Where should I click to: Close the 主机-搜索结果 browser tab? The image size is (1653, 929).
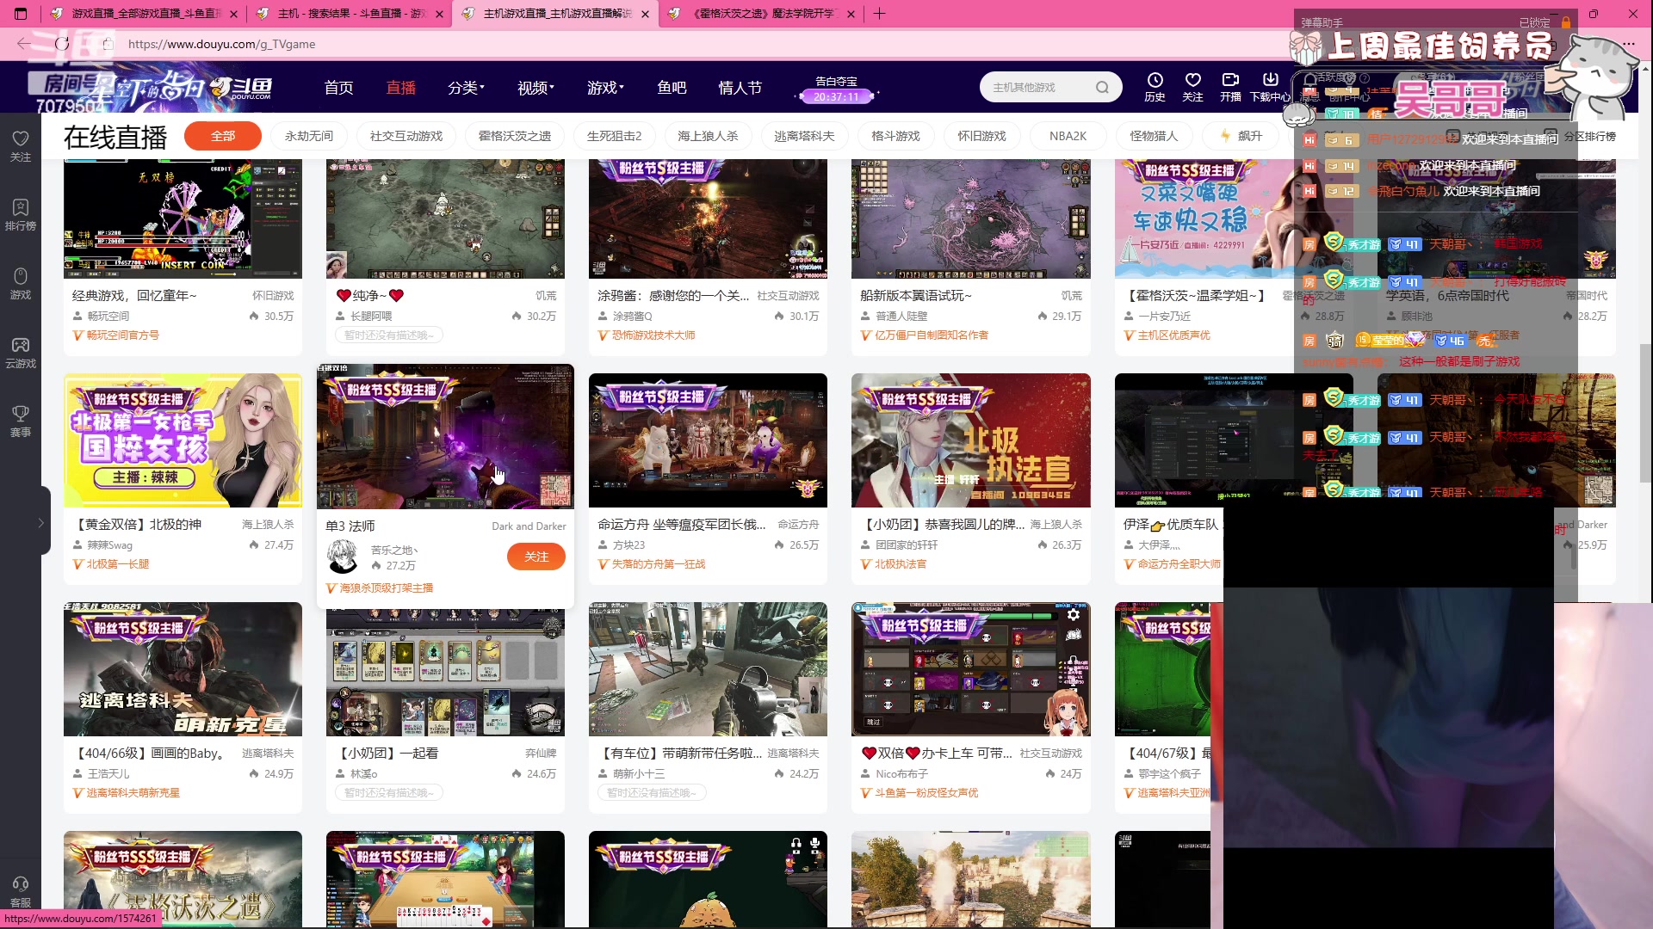point(440,14)
